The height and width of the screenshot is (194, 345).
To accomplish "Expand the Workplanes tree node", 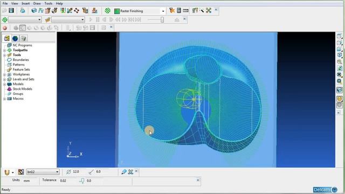I will coord(4,74).
